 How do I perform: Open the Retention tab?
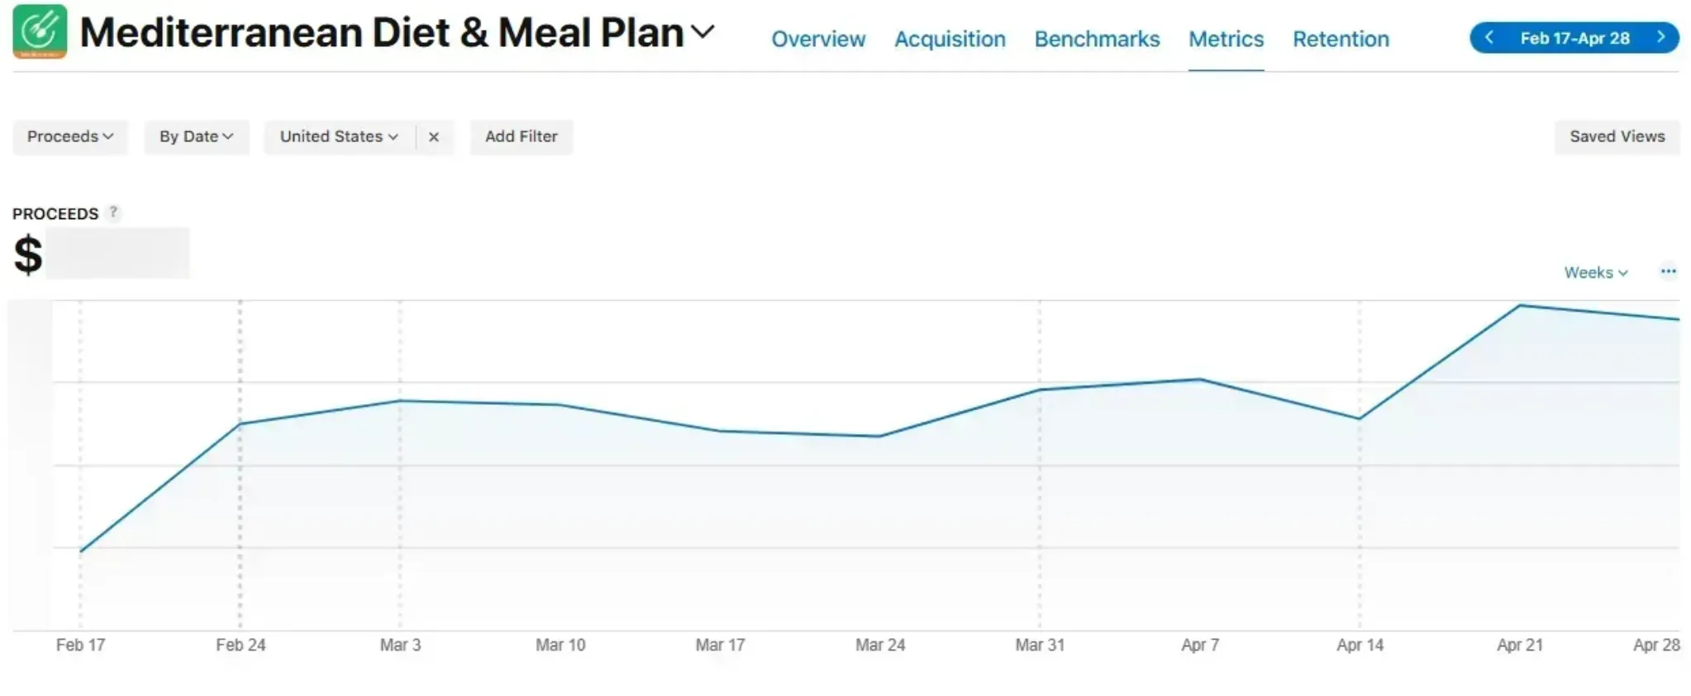coord(1341,39)
